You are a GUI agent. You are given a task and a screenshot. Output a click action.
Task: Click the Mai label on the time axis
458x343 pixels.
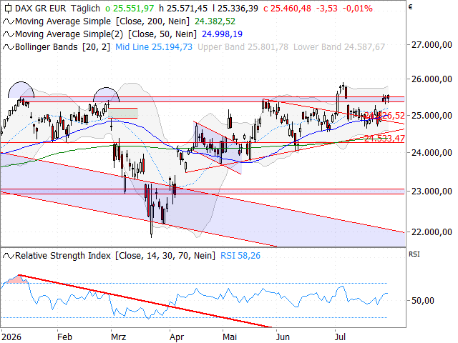230,337
